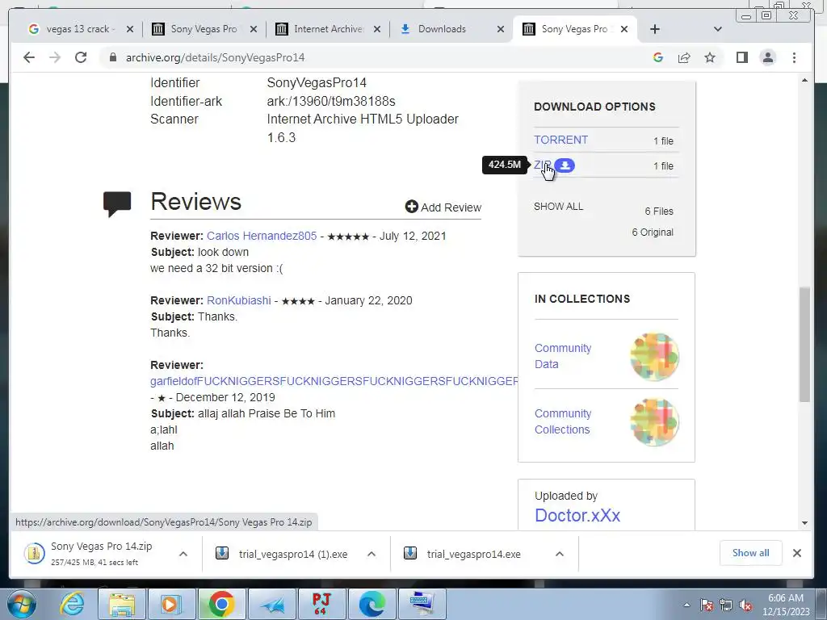Open uploader Doctor.xXx profile
This screenshot has width=827, height=620.
click(577, 515)
